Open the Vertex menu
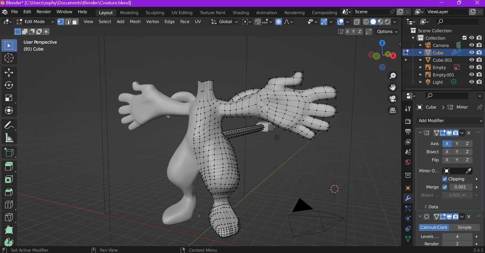 click(152, 22)
